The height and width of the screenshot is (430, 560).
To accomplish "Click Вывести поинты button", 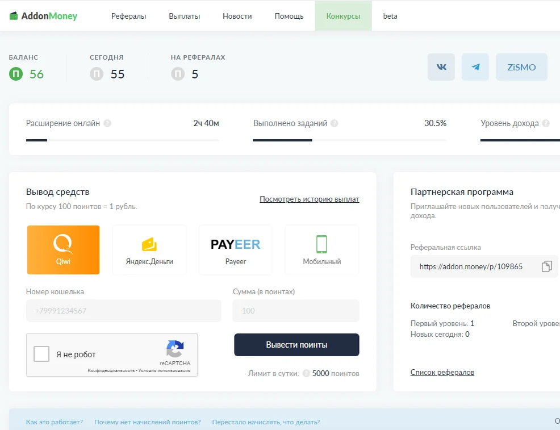I will [297, 345].
